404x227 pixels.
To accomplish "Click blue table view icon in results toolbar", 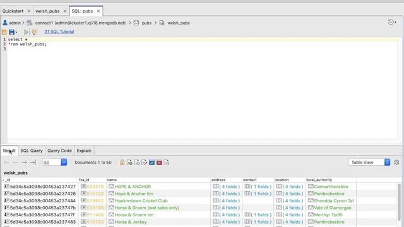I will 151,163.
